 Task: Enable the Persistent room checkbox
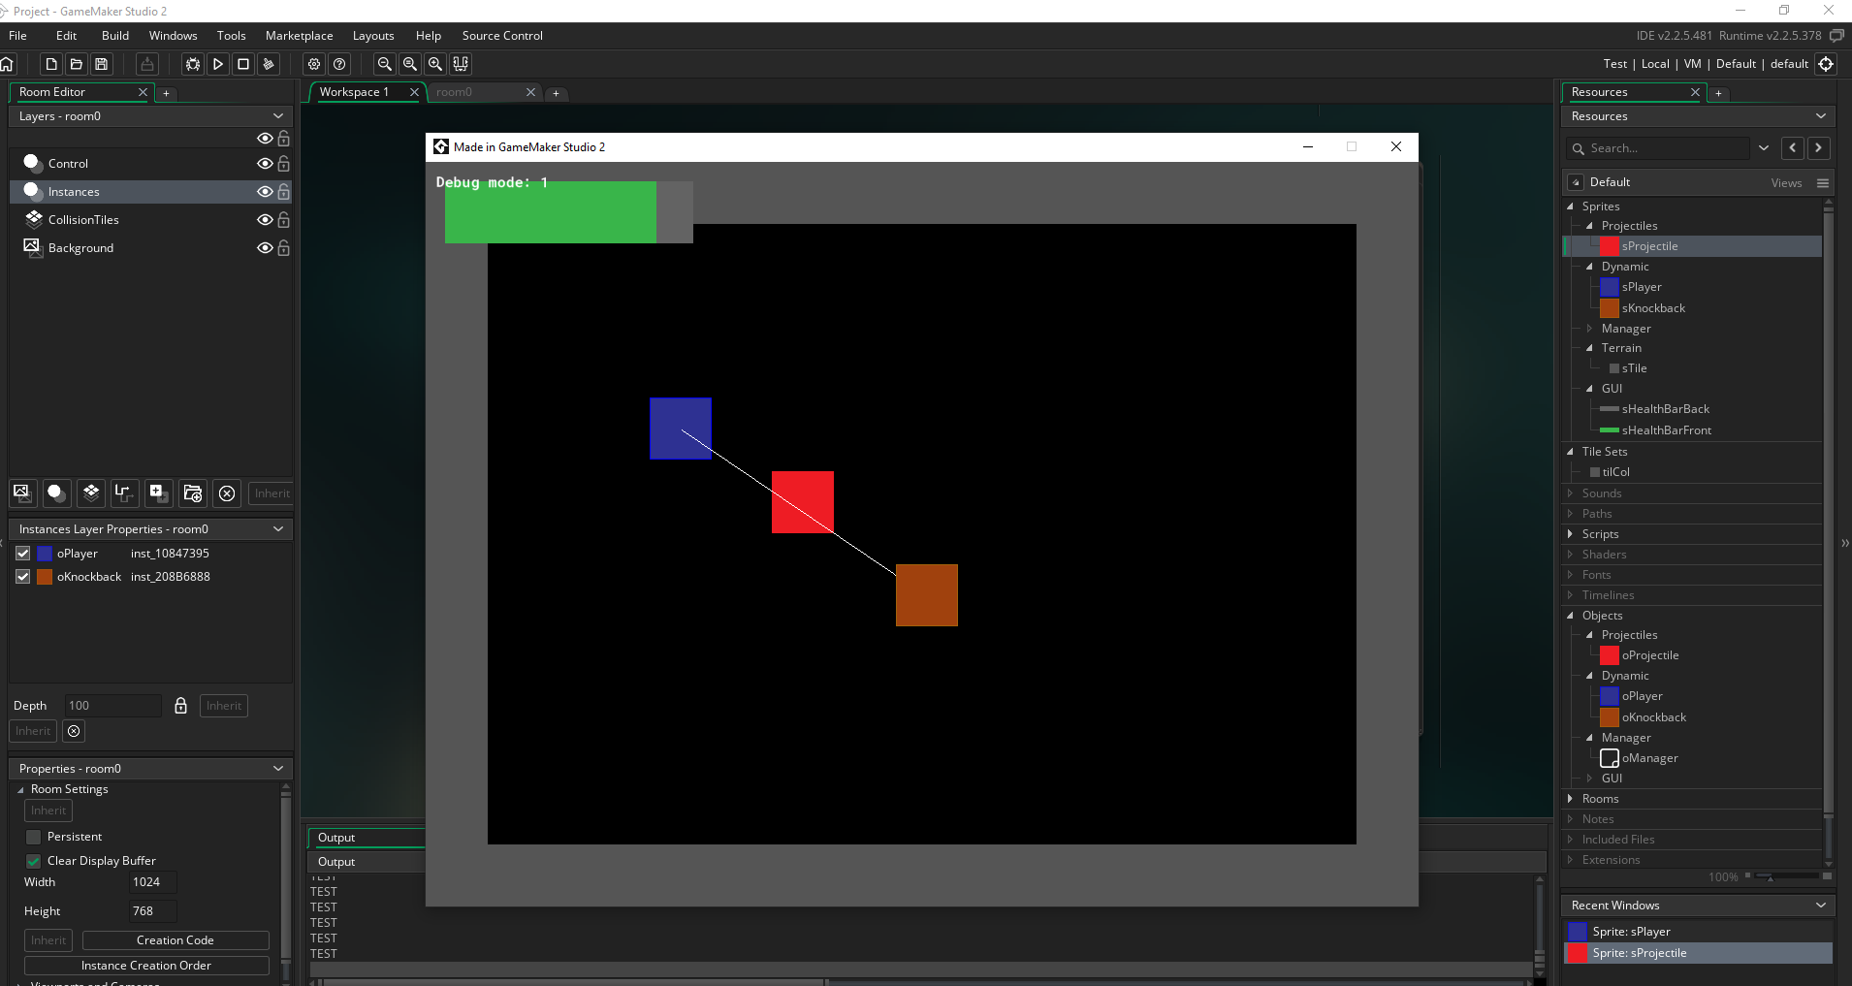pyautogui.click(x=34, y=837)
